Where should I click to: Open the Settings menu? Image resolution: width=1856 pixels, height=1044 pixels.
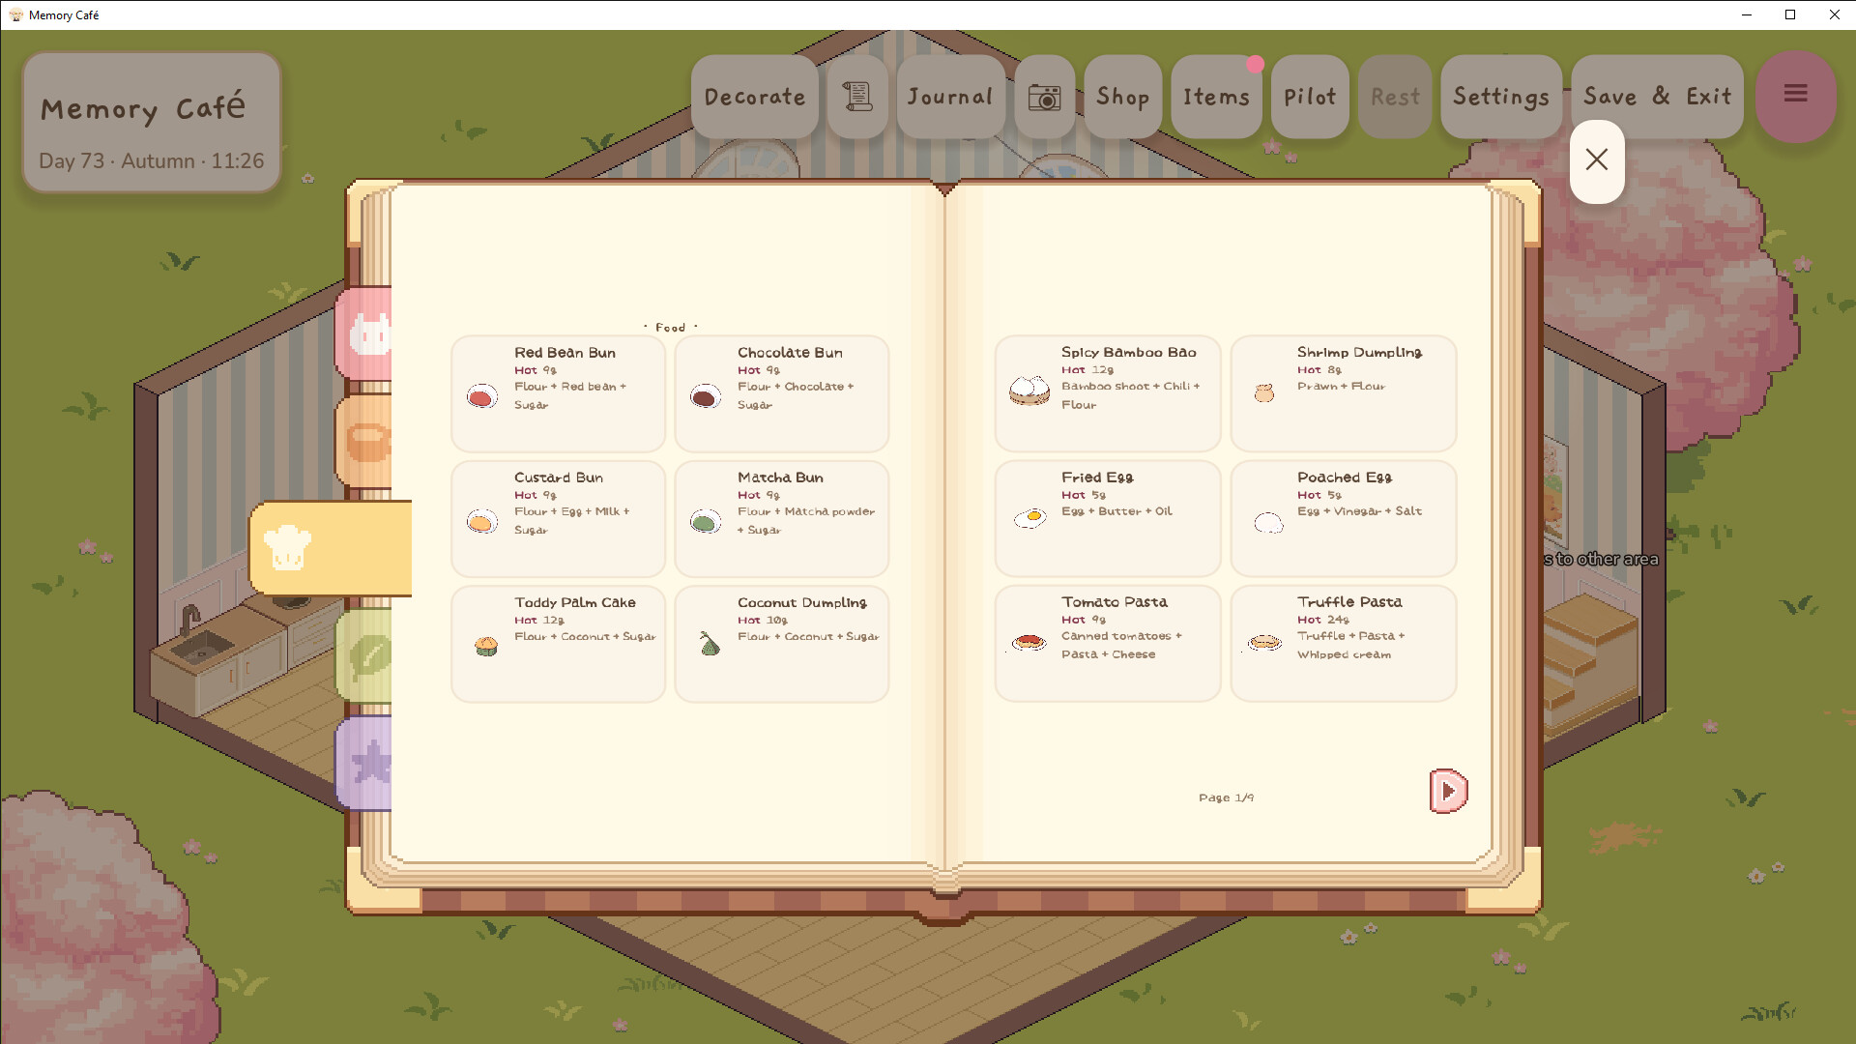tap(1501, 97)
